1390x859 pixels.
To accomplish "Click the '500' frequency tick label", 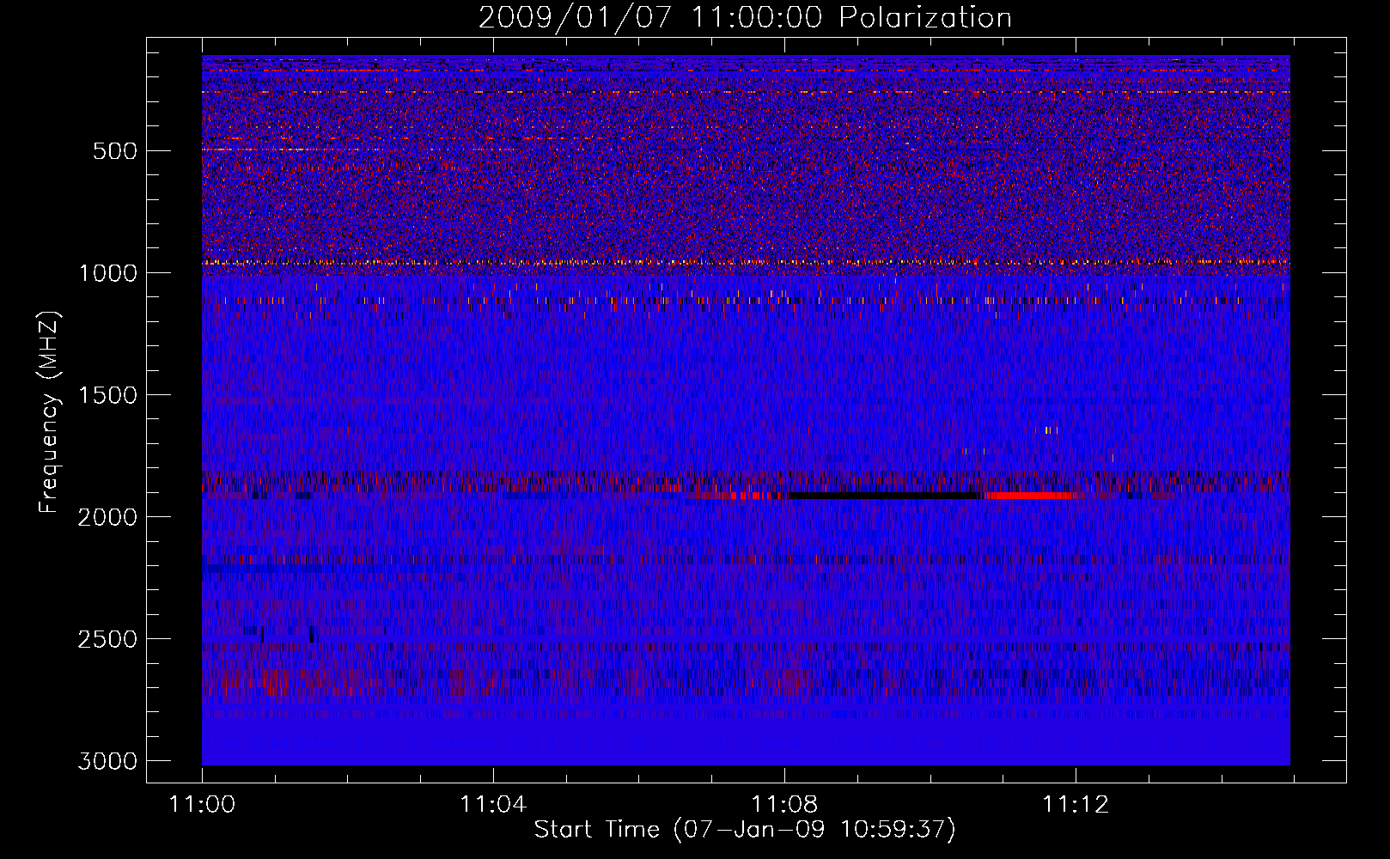I will coord(114,151).
